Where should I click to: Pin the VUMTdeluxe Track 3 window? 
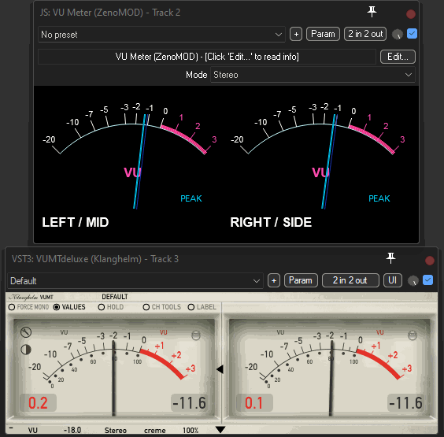click(x=390, y=258)
